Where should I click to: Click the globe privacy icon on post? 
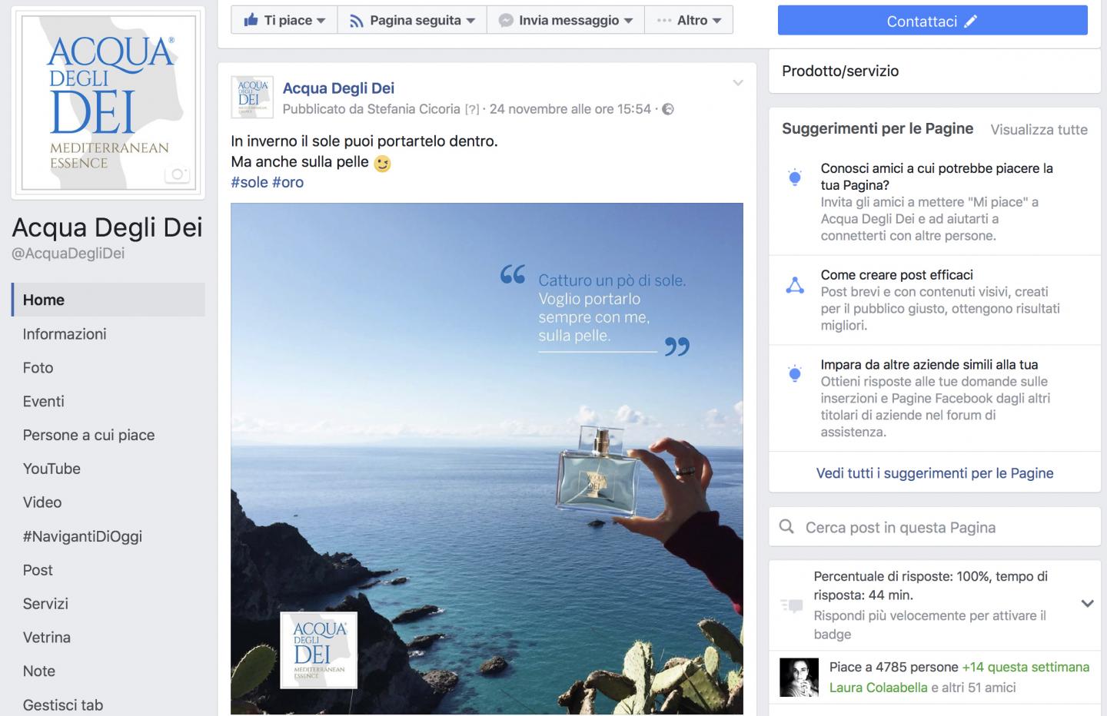(668, 109)
